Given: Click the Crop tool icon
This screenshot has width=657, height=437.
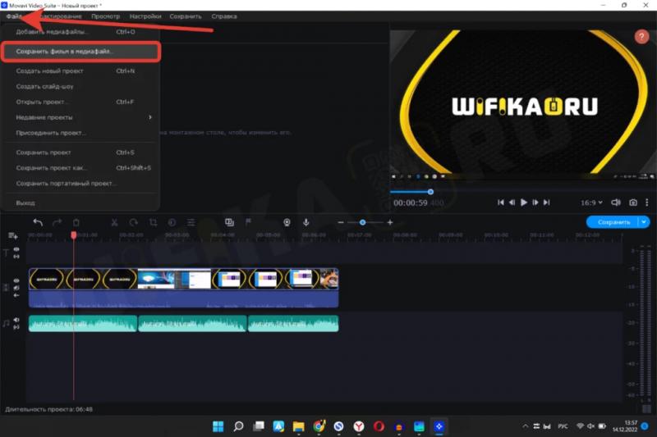Looking at the screenshot, I should pyautogui.click(x=153, y=222).
